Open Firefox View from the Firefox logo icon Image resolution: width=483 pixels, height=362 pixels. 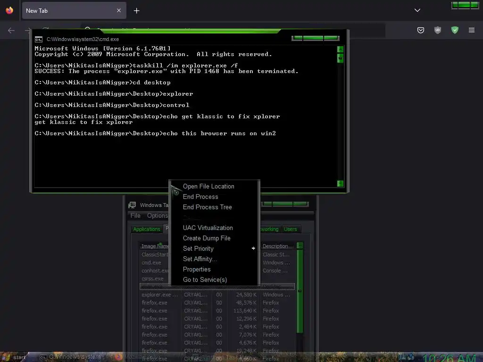point(9,10)
